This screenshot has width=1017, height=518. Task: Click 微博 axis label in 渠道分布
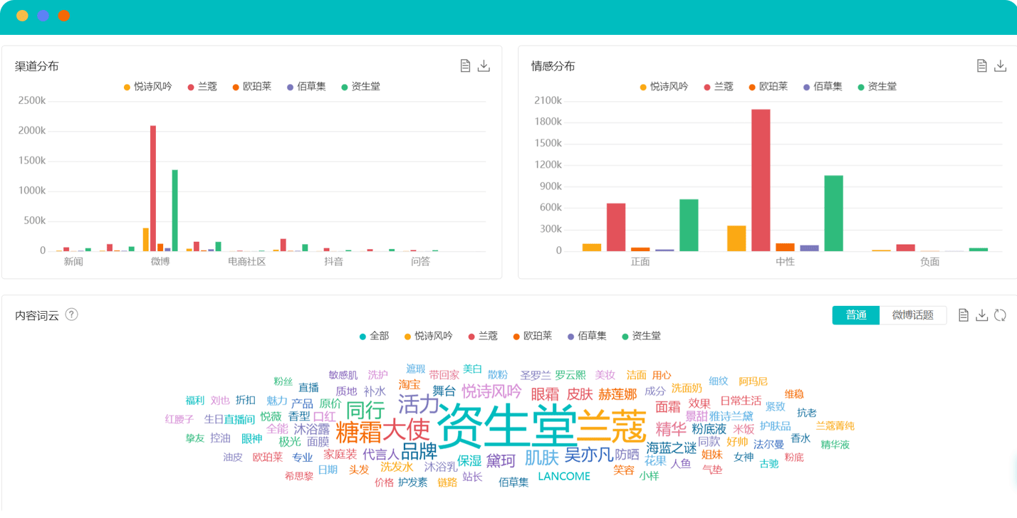[x=160, y=261]
